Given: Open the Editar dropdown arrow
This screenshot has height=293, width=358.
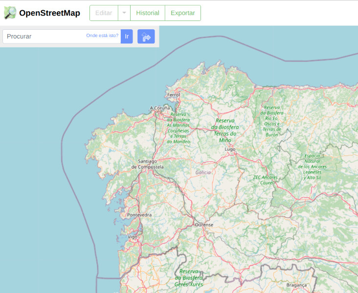Looking at the screenshot, I should (124, 13).
